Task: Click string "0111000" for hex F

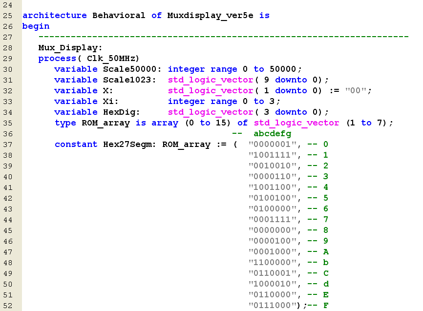Action: click(x=273, y=306)
